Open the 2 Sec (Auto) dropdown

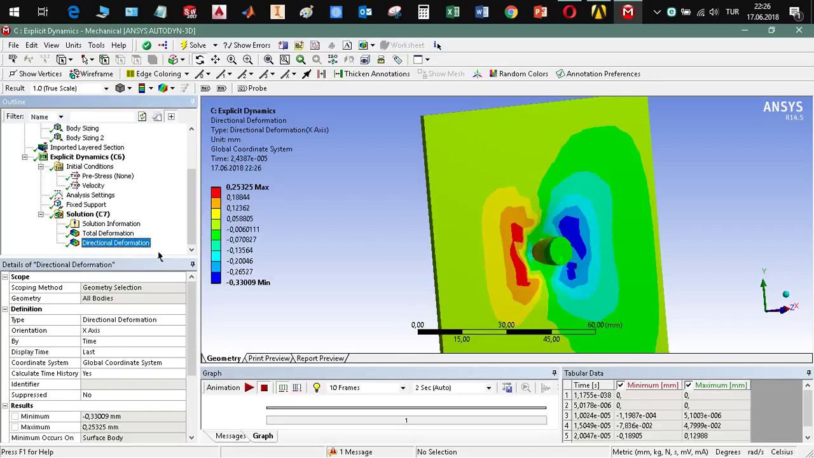coord(488,388)
